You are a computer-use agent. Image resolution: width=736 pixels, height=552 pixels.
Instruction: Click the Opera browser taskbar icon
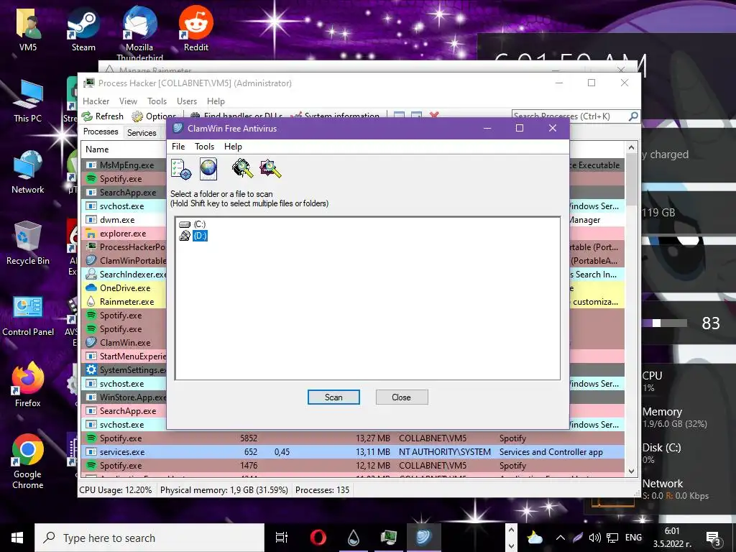point(318,538)
